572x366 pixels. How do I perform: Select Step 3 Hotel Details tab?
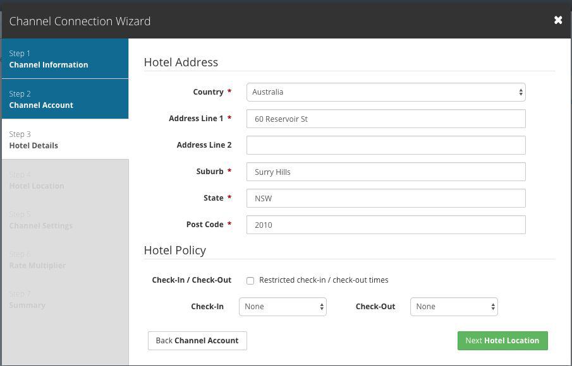click(65, 139)
